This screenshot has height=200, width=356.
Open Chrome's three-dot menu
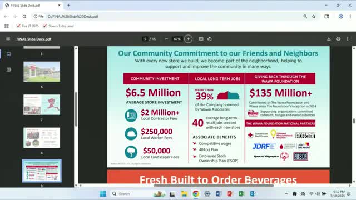(350, 16)
